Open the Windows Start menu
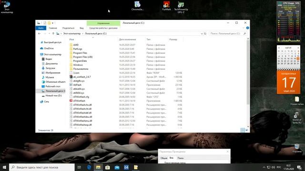Screen dimensions: 305x171 [x=4, y=167]
